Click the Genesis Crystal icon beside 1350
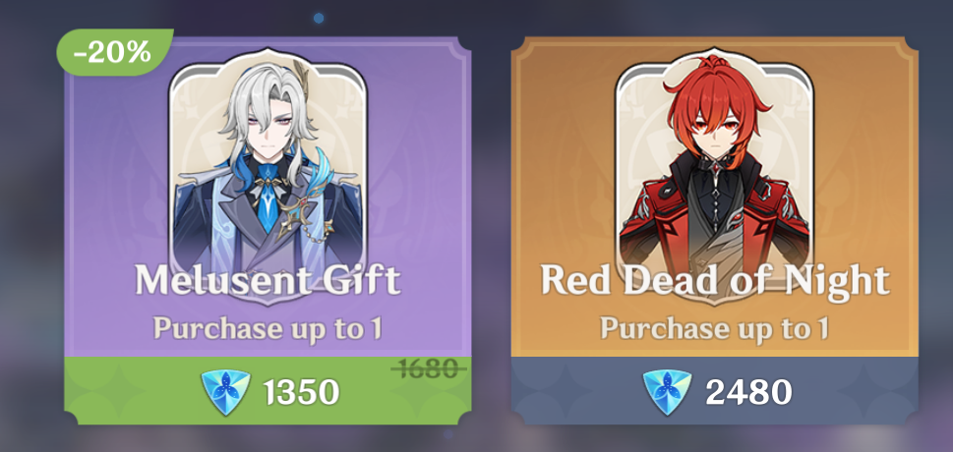 225,392
